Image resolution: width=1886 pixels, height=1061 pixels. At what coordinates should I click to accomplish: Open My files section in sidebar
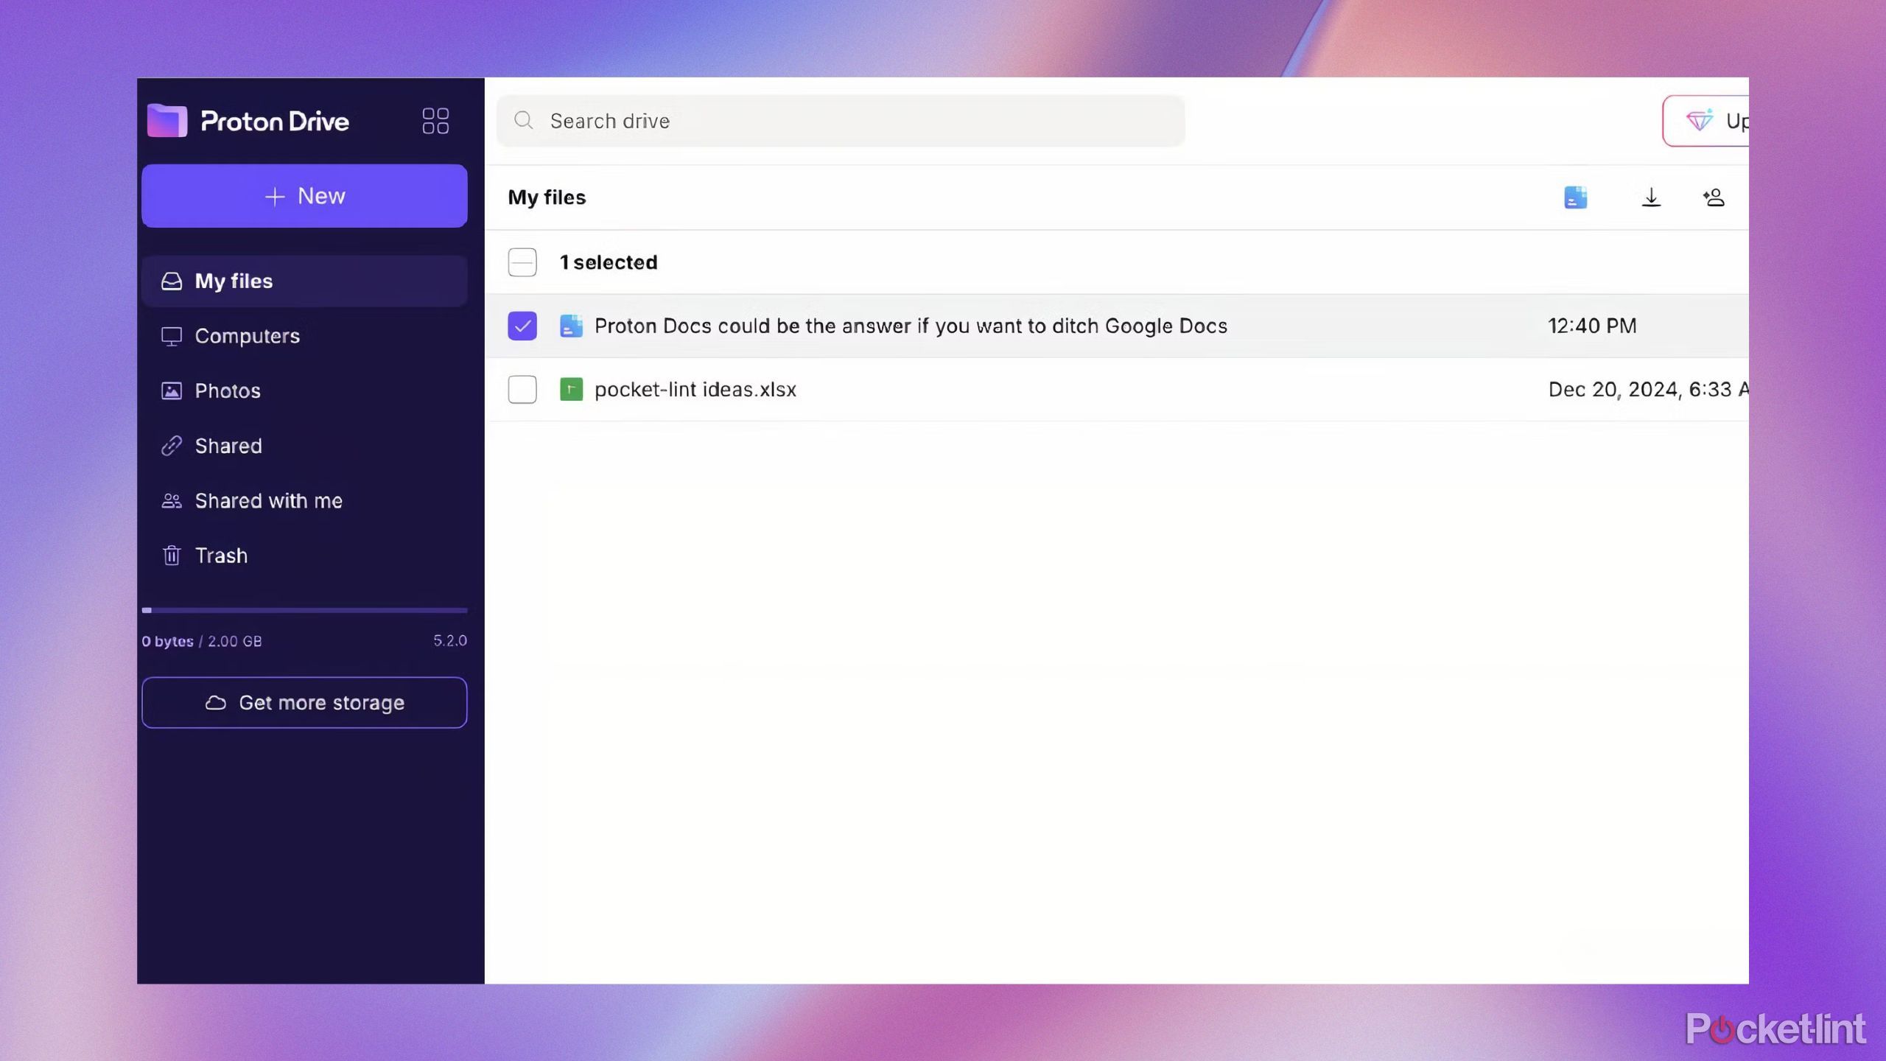coord(234,280)
